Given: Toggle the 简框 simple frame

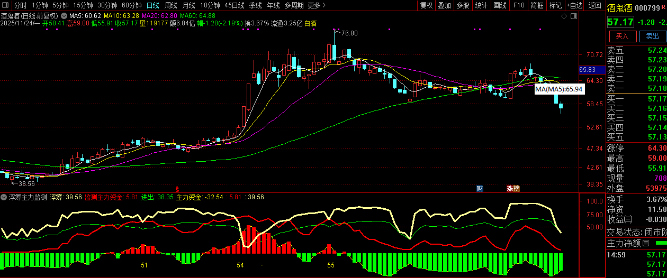Looking at the screenshot, I should coord(537,5).
